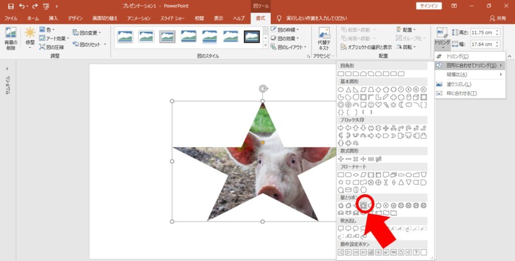This screenshot has width=515, height=261.
Task: Select the 5-point star shape circled in red
Action: (x=363, y=205)
